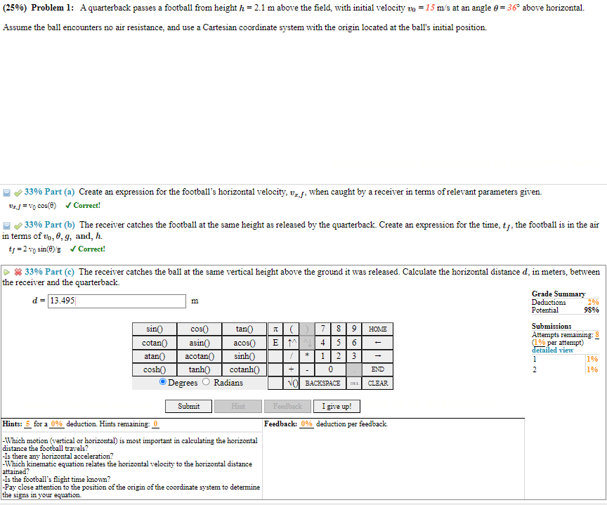Viewport: 607px width, 505px height.
Task: Select the tanh() function key
Action: pos(200,369)
